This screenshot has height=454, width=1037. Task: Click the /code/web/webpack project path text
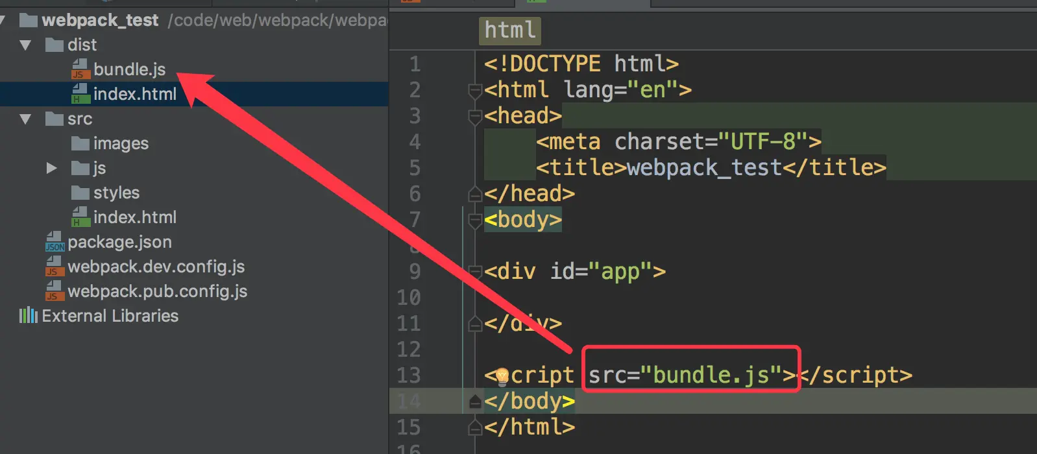[x=278, y=21]
